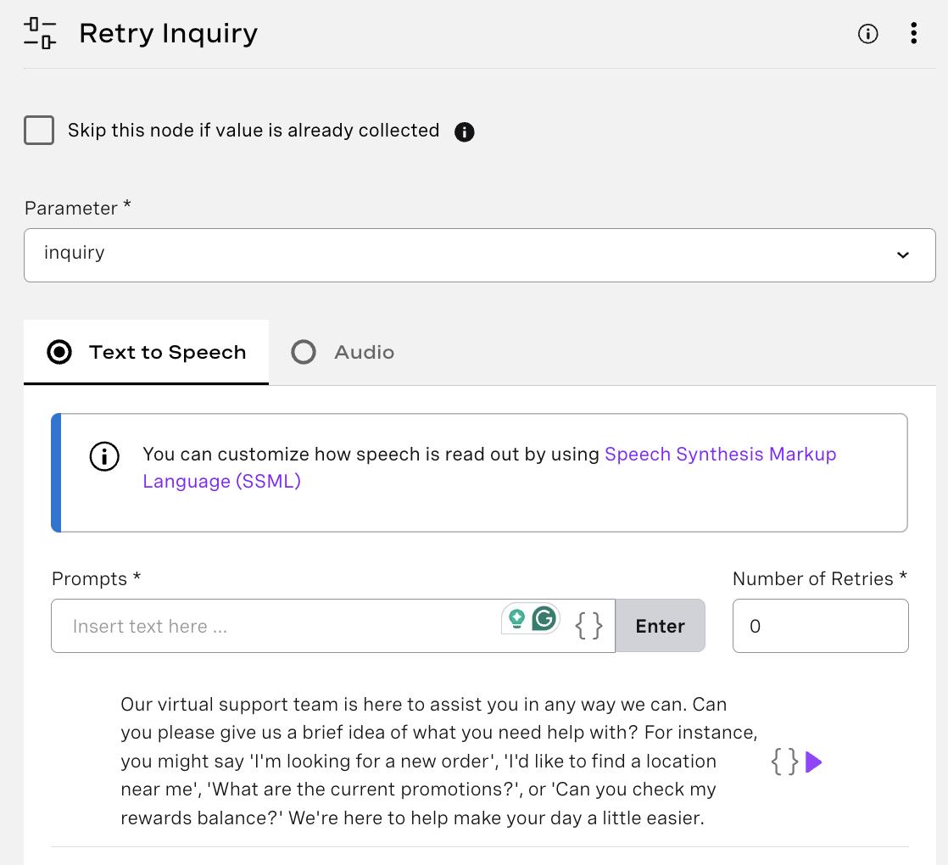Expand the Parameter dropdown showing inquiry
Image resolution: width=948 pixels, height=865 pixels.
click(x=479, y=255)
